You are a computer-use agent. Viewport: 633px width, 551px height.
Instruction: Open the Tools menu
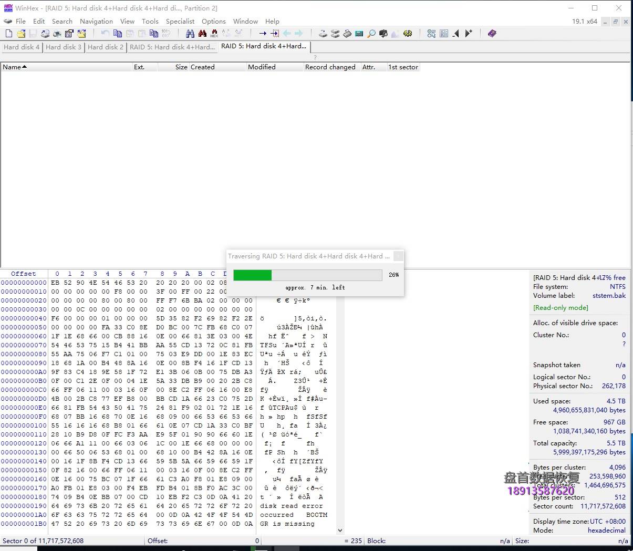pos(150,22)
